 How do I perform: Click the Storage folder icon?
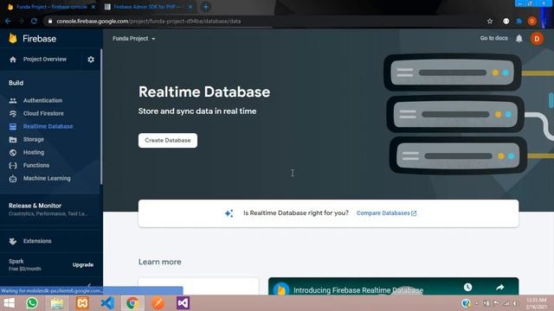[13, 140]
